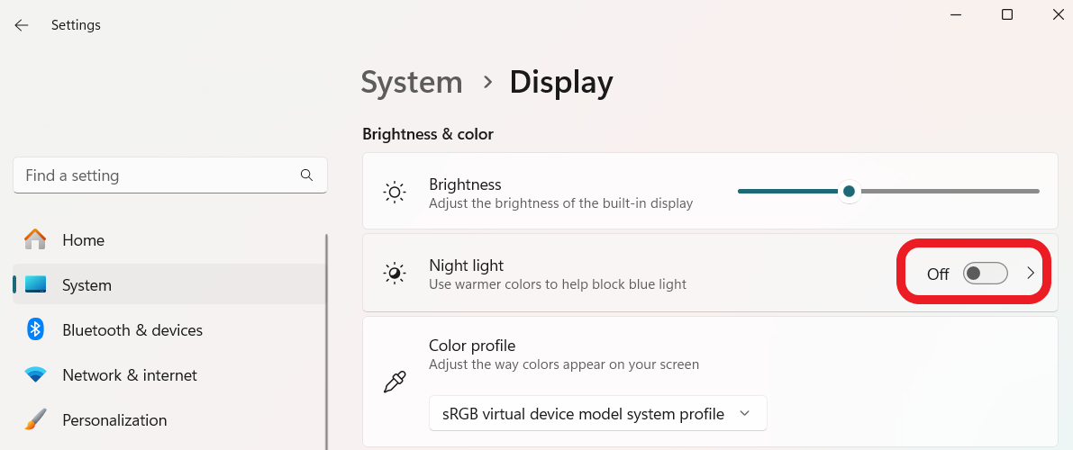Select System in the sidebar

point(87,285)
